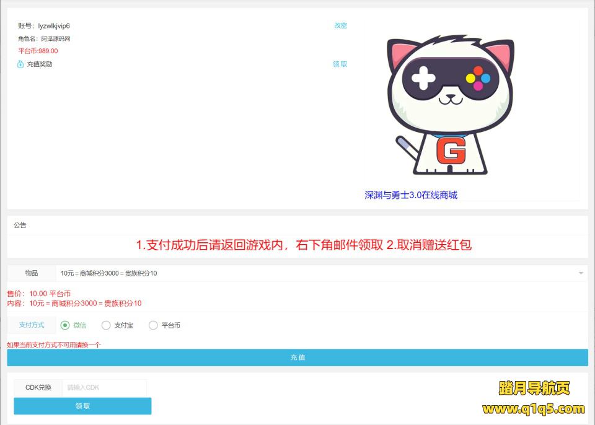Image resolution: width=595 pixels, height=425 pixels.
Task: Click the www.q1q5.com watermark text
Action: click(x=534, y=409)
